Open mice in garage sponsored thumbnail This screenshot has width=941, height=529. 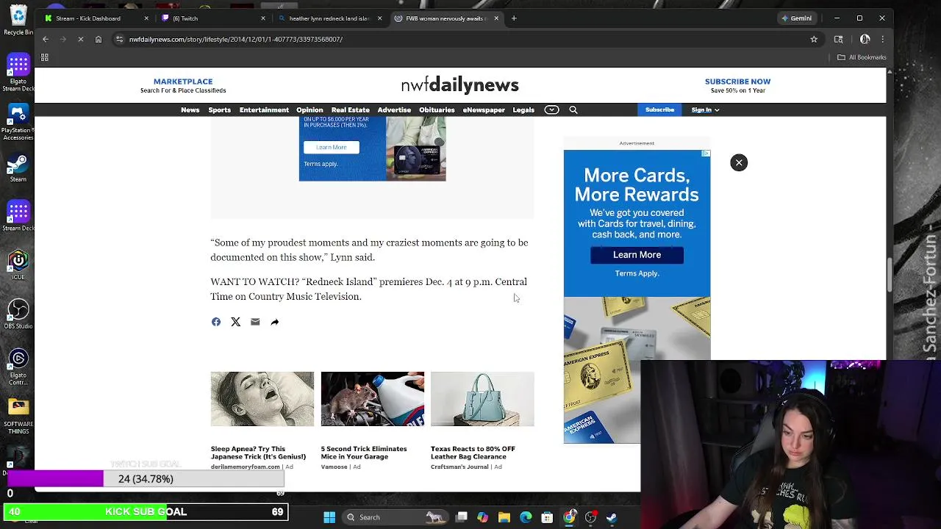(372, 399)
